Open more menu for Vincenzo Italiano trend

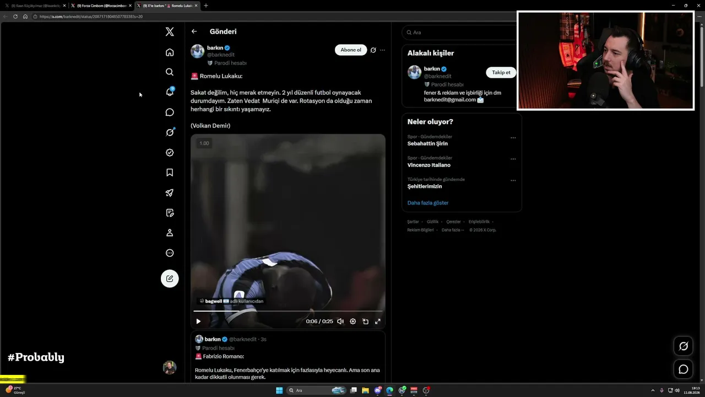pyautogui.click(x=513, y=159)
